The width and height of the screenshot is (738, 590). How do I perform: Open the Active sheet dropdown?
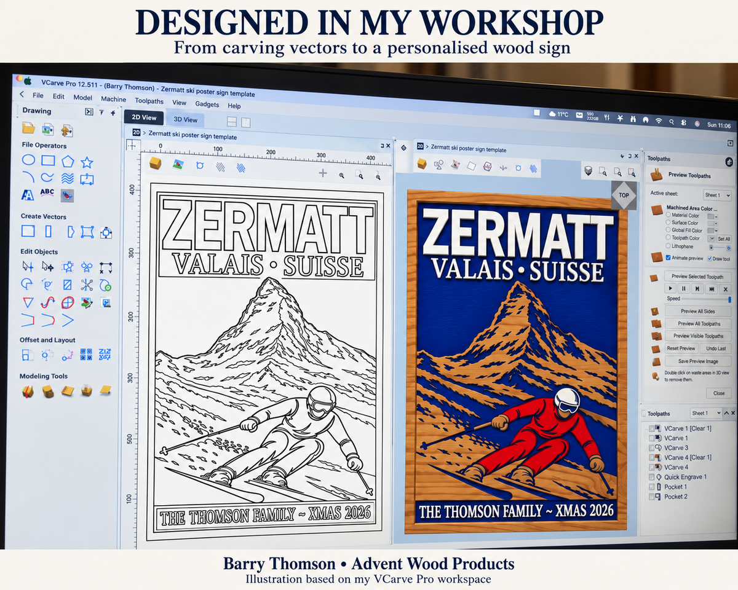(717, 195)
